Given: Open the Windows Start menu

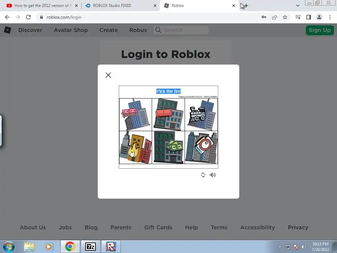Looking at the screenshot, I should click(x=9, y=246).
